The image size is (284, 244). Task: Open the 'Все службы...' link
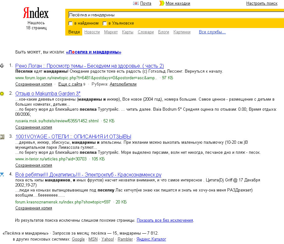pos(212,32)
